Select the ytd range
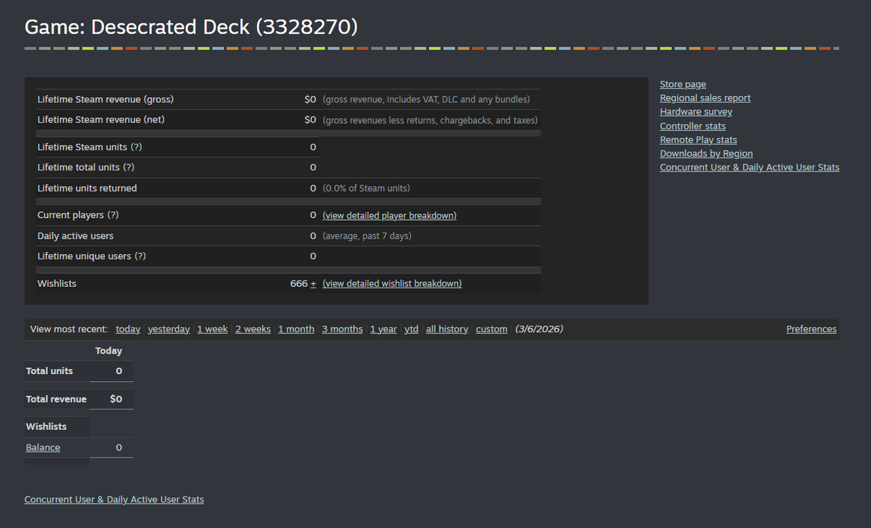The width and height of the screenshot is (871, 528). click(412, 329)
